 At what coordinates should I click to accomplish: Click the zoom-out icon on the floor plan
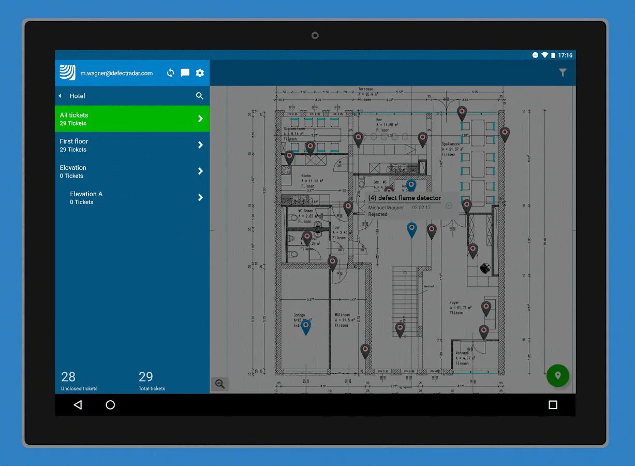[219, 384]
